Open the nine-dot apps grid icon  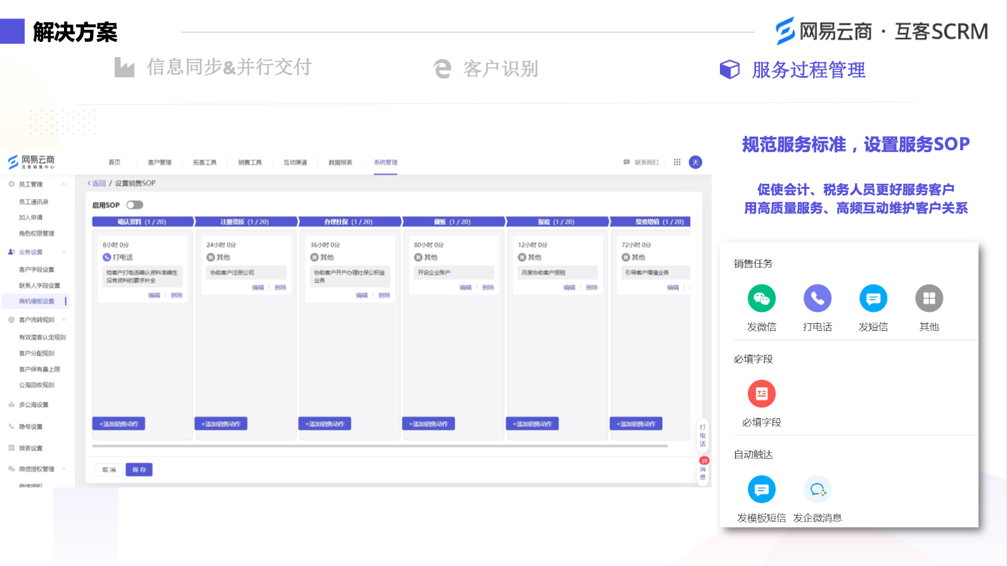click(x=677, y=162)
